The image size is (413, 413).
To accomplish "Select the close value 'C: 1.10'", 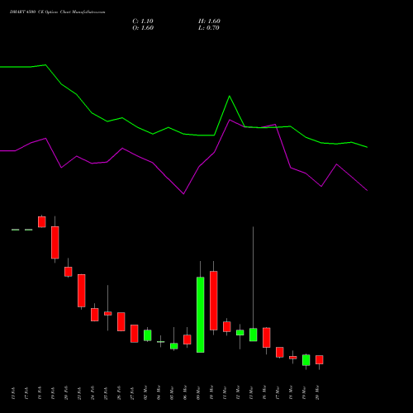I will coord(143,21).
